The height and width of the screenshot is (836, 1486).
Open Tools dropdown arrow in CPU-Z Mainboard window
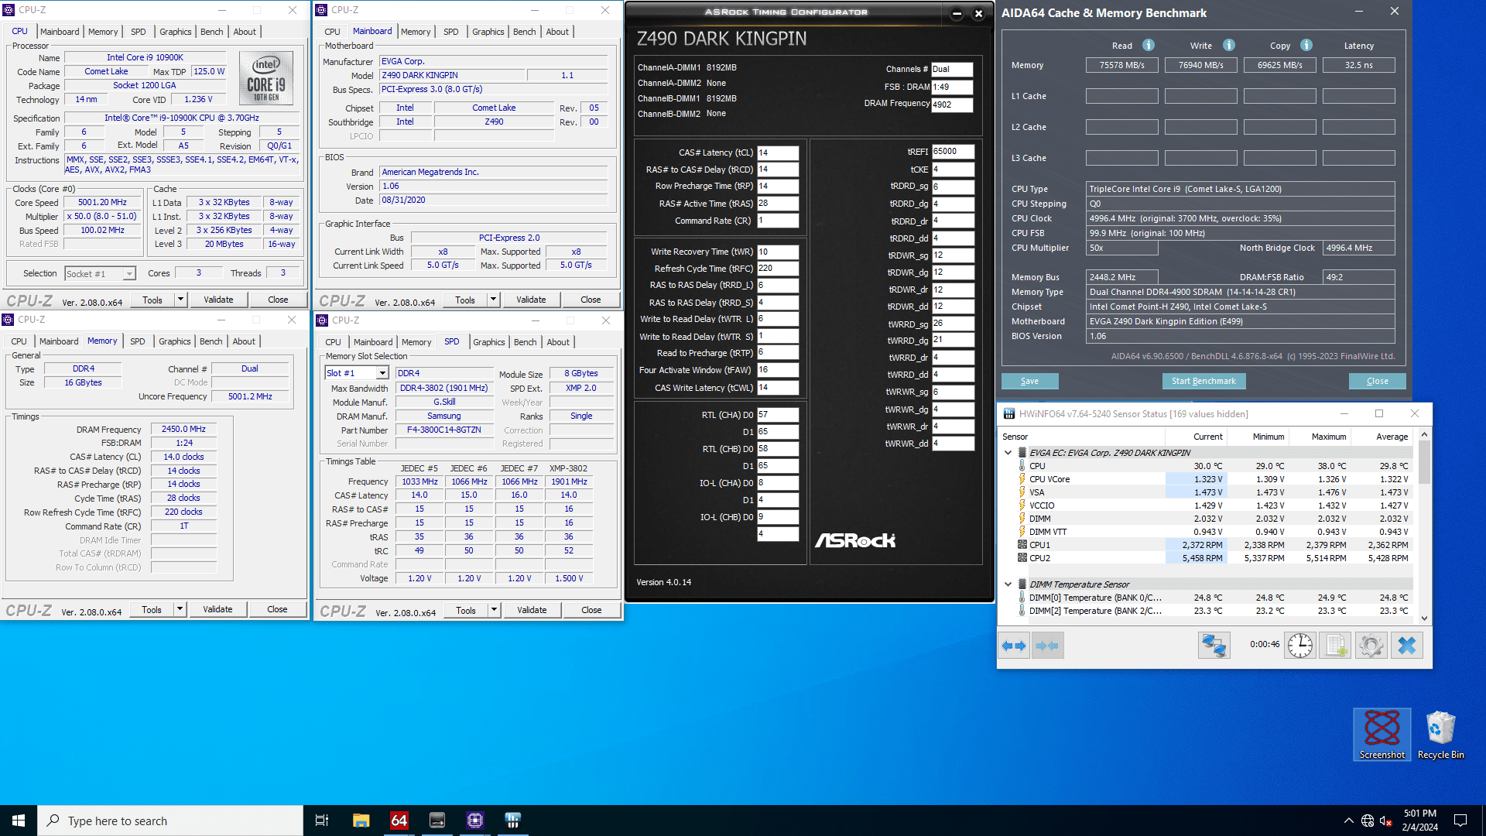(x=493, y=300)
